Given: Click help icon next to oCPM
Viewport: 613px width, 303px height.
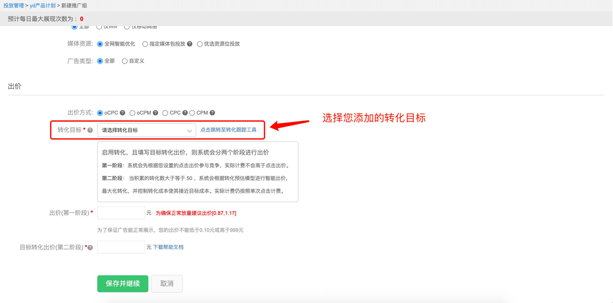Looking at the screenshot, I should (x=156, y=113).
